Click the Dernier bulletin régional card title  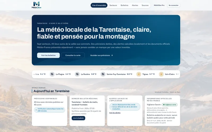pos(85,98)
